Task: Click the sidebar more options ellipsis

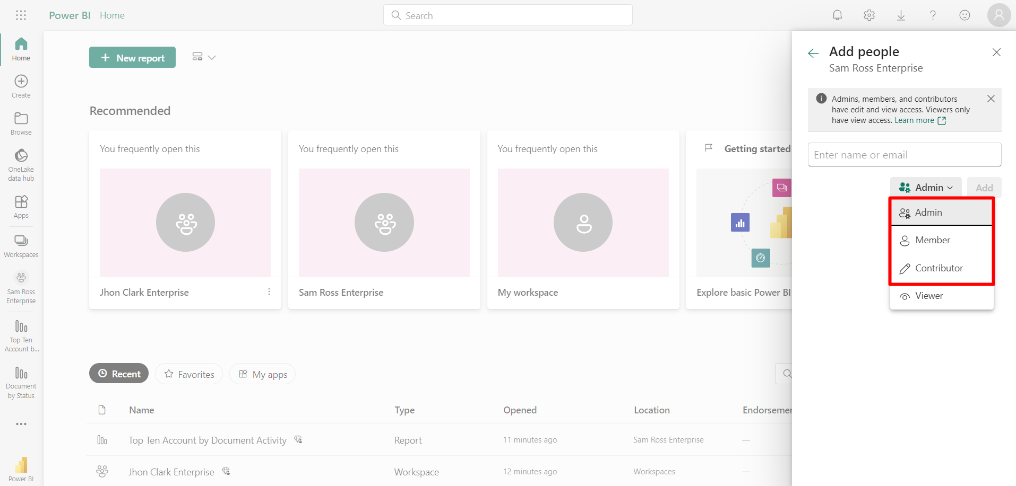Action: [x=21, y=424]
